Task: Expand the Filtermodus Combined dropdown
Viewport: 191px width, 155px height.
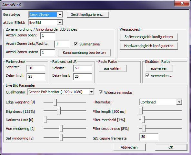Action: point(161,102)
